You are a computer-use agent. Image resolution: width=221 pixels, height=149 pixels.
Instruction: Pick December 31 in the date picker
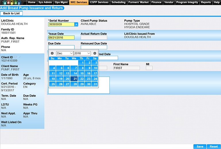[x=95, y=84]
